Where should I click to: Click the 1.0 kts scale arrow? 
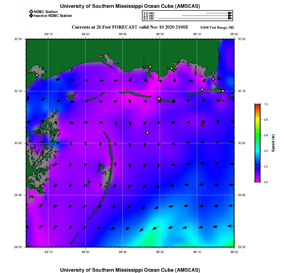coord(218,13)
